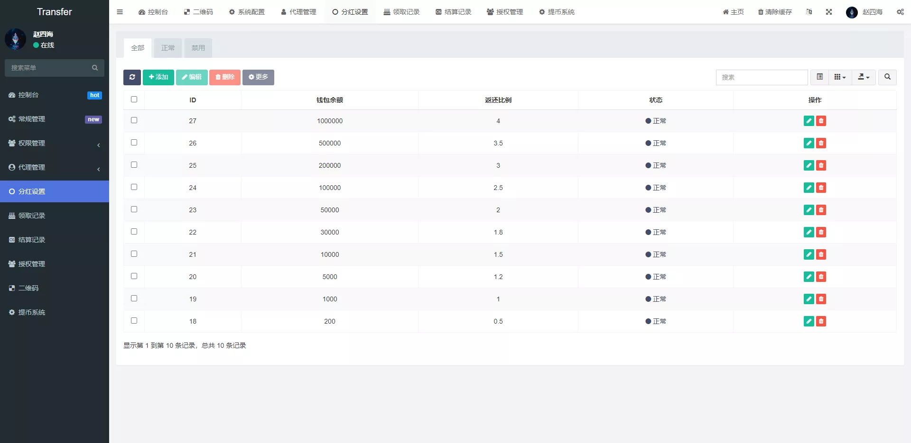The image size is (911, 443).
Task: Open the 清除缓存 (clear cache) tool
Action: [774, 12]
